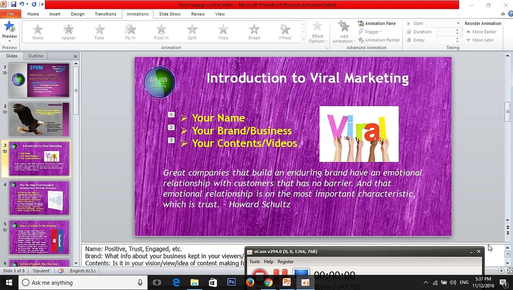Click the microphone icon in Cortana search
Image resolution: width=513 pixels, height=290 pixels.
140,283
